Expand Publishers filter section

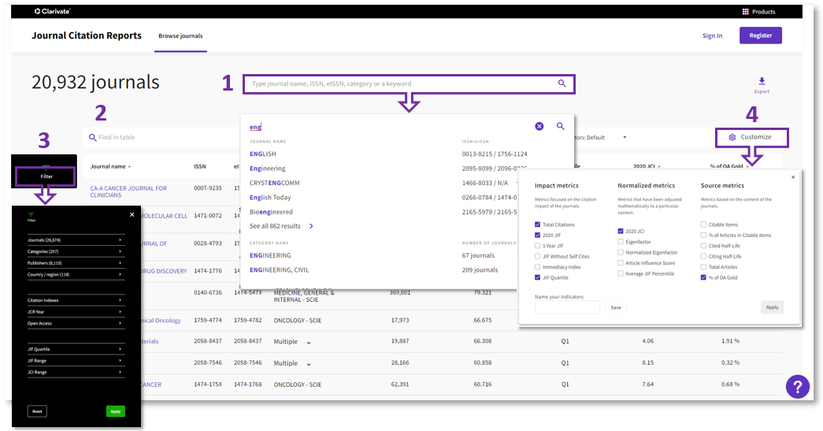coord(75,264)
